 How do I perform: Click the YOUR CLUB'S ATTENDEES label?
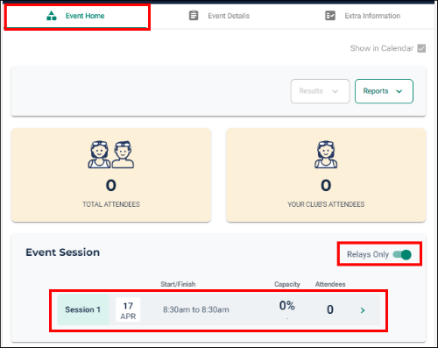tap(326, 204)
